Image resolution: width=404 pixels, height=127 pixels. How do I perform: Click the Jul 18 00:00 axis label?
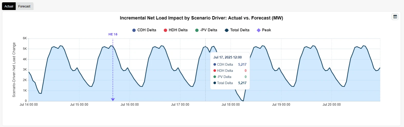[x=231, y=104]
